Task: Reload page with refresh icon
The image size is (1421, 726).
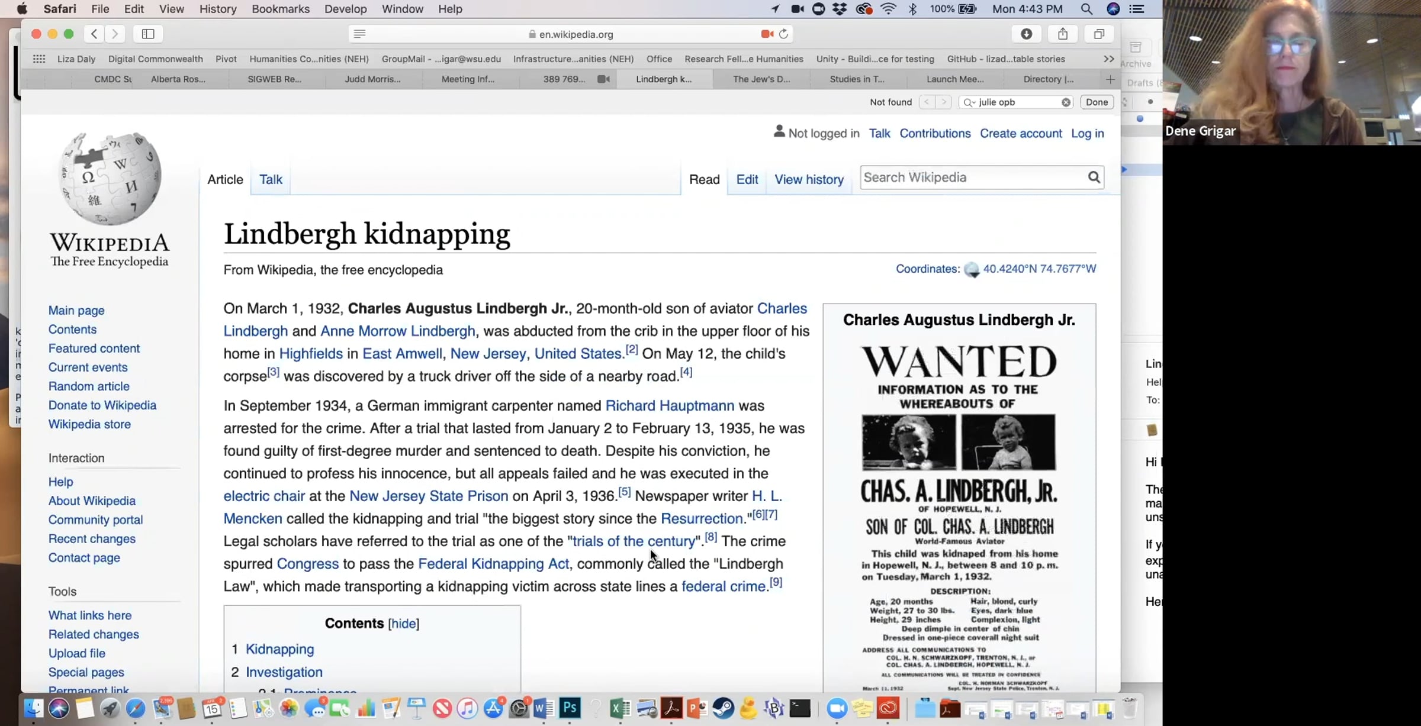Action: tap(783, 34)
